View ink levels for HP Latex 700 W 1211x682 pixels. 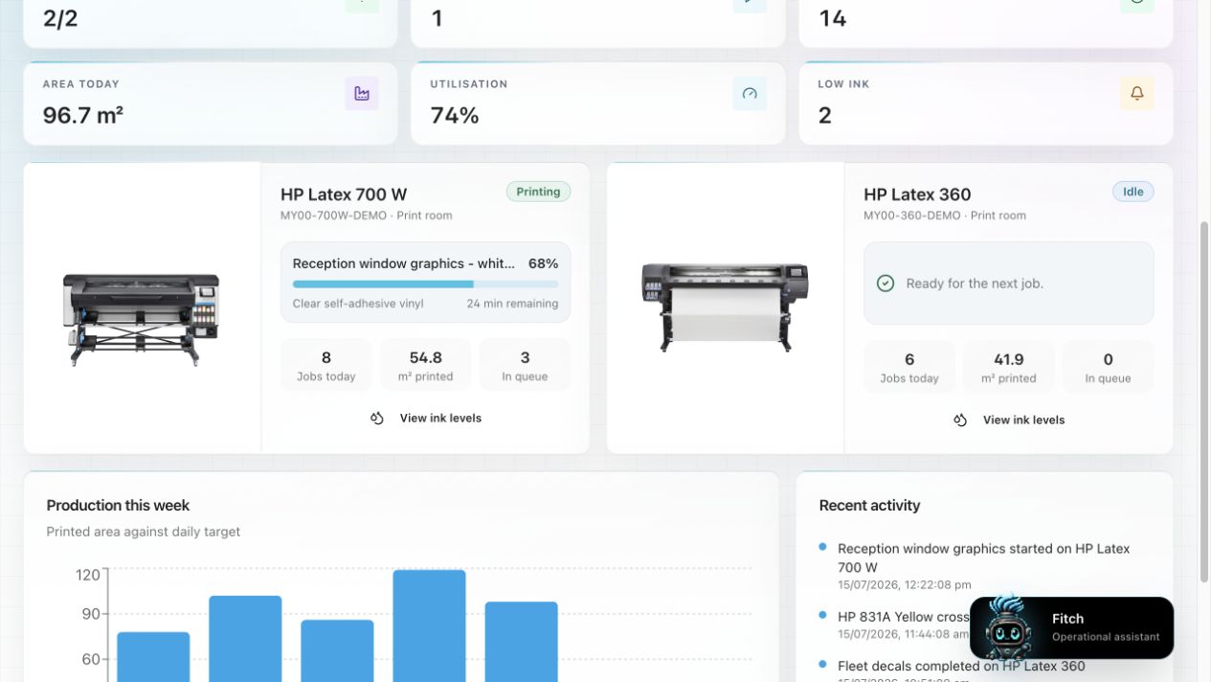(426, 419)
